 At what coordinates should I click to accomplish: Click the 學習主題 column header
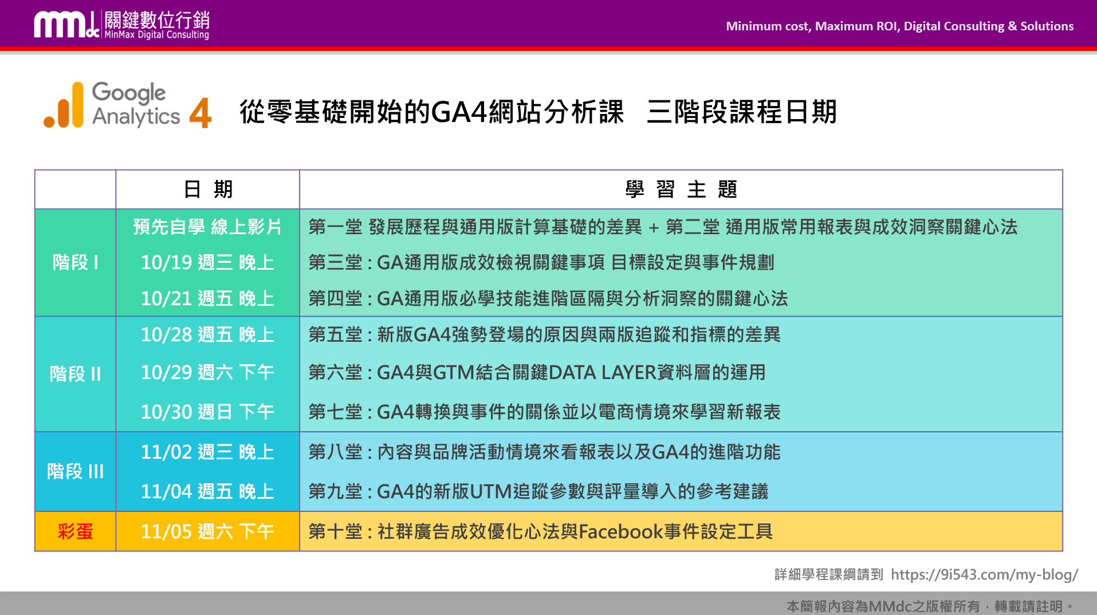coord(681,190)
